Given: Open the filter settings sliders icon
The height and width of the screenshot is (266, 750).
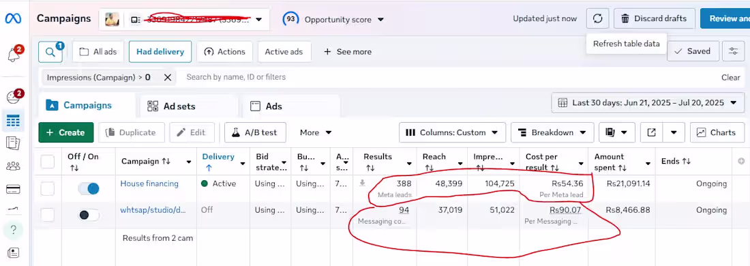Looking at the screenshot, I should 733,51.
